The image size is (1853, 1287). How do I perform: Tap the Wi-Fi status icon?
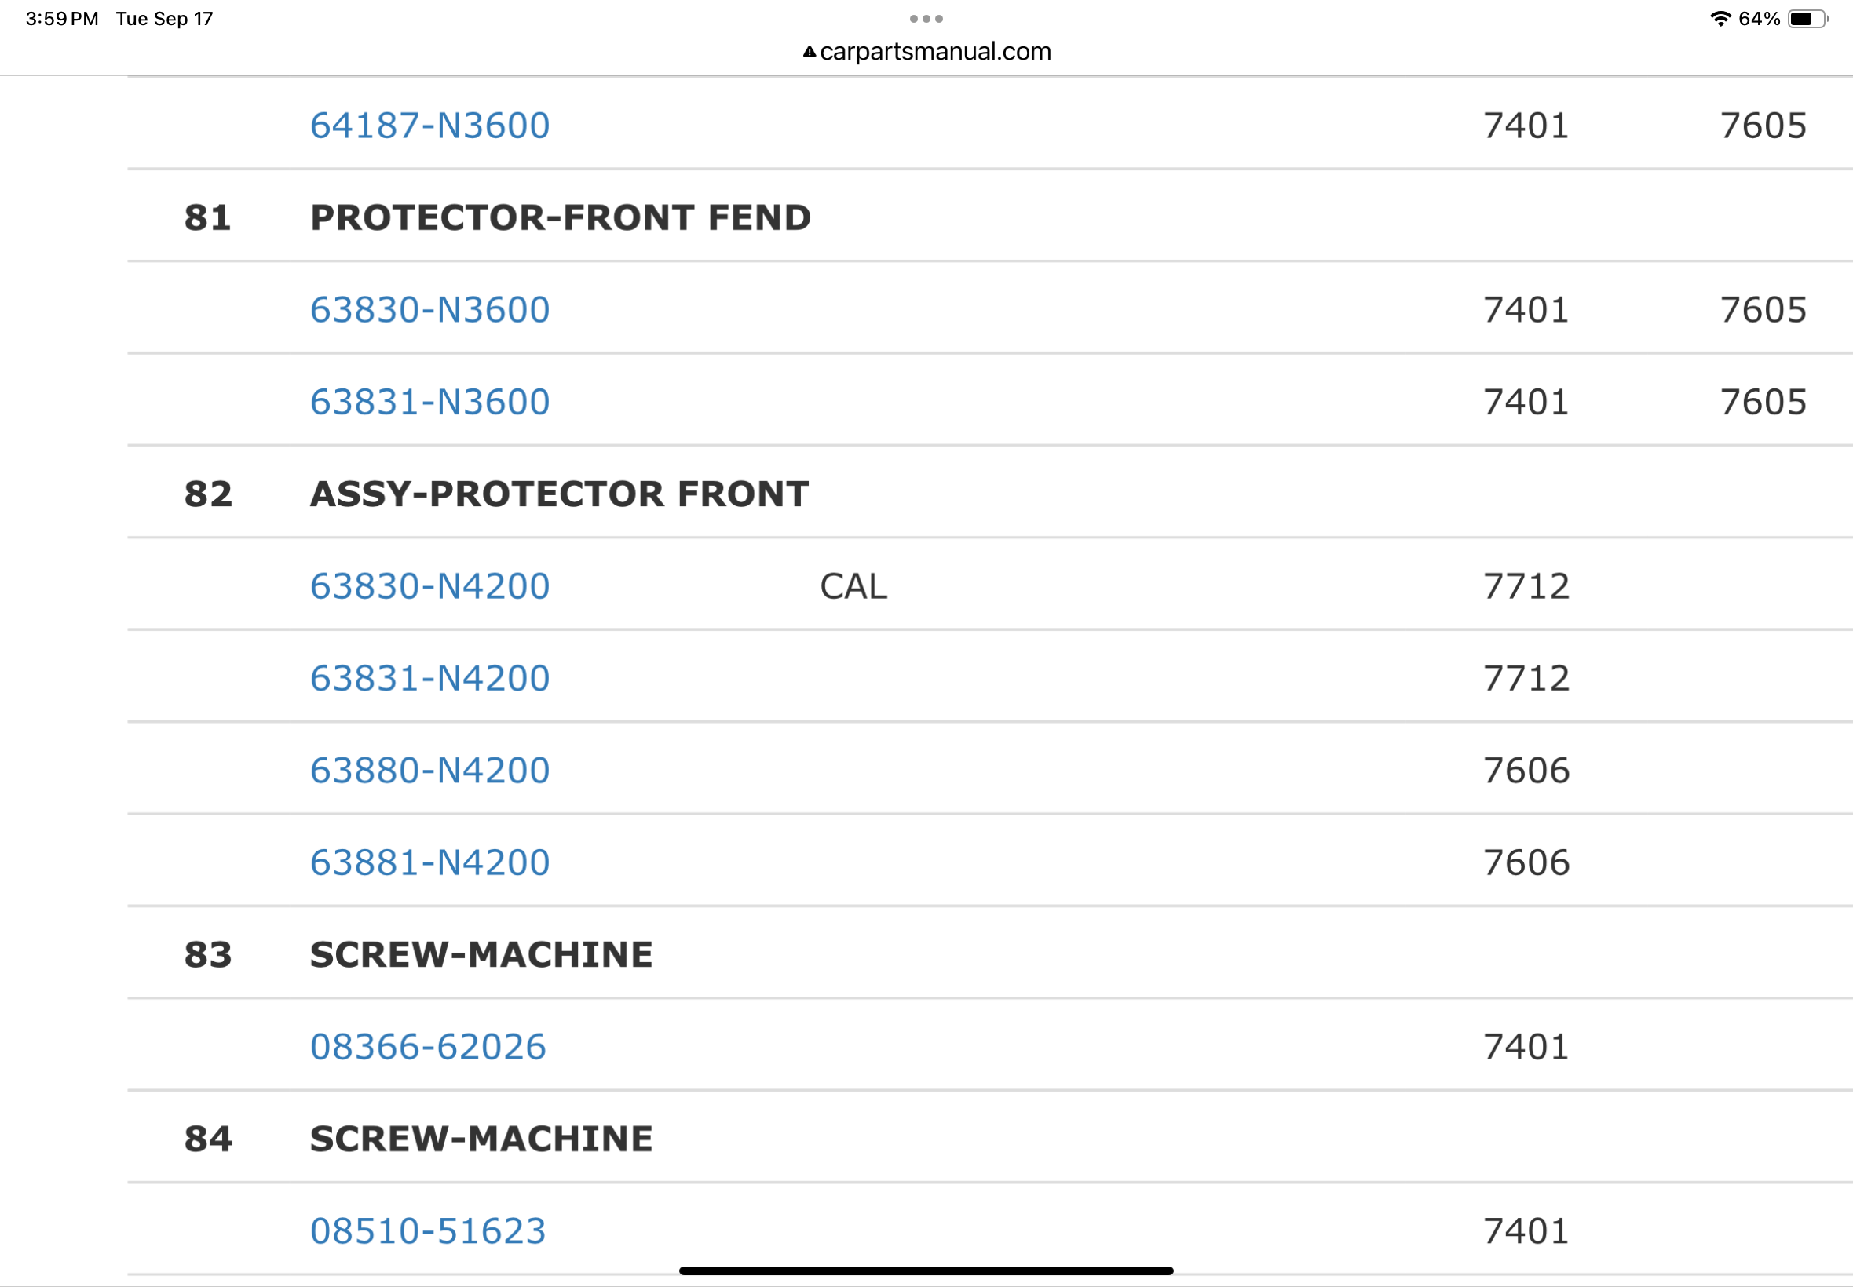pos(1721,19)
